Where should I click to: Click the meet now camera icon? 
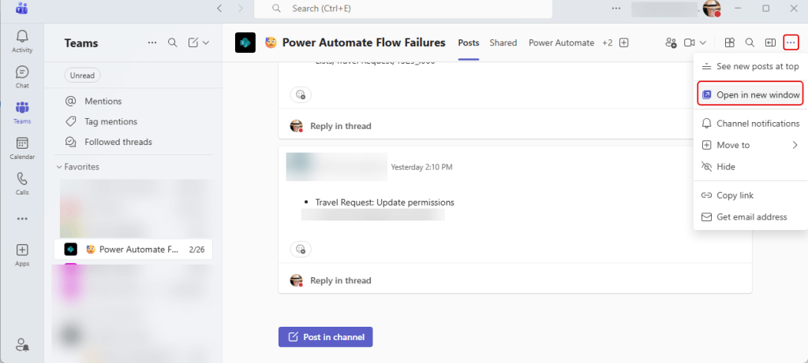click(x=689, y=43)
